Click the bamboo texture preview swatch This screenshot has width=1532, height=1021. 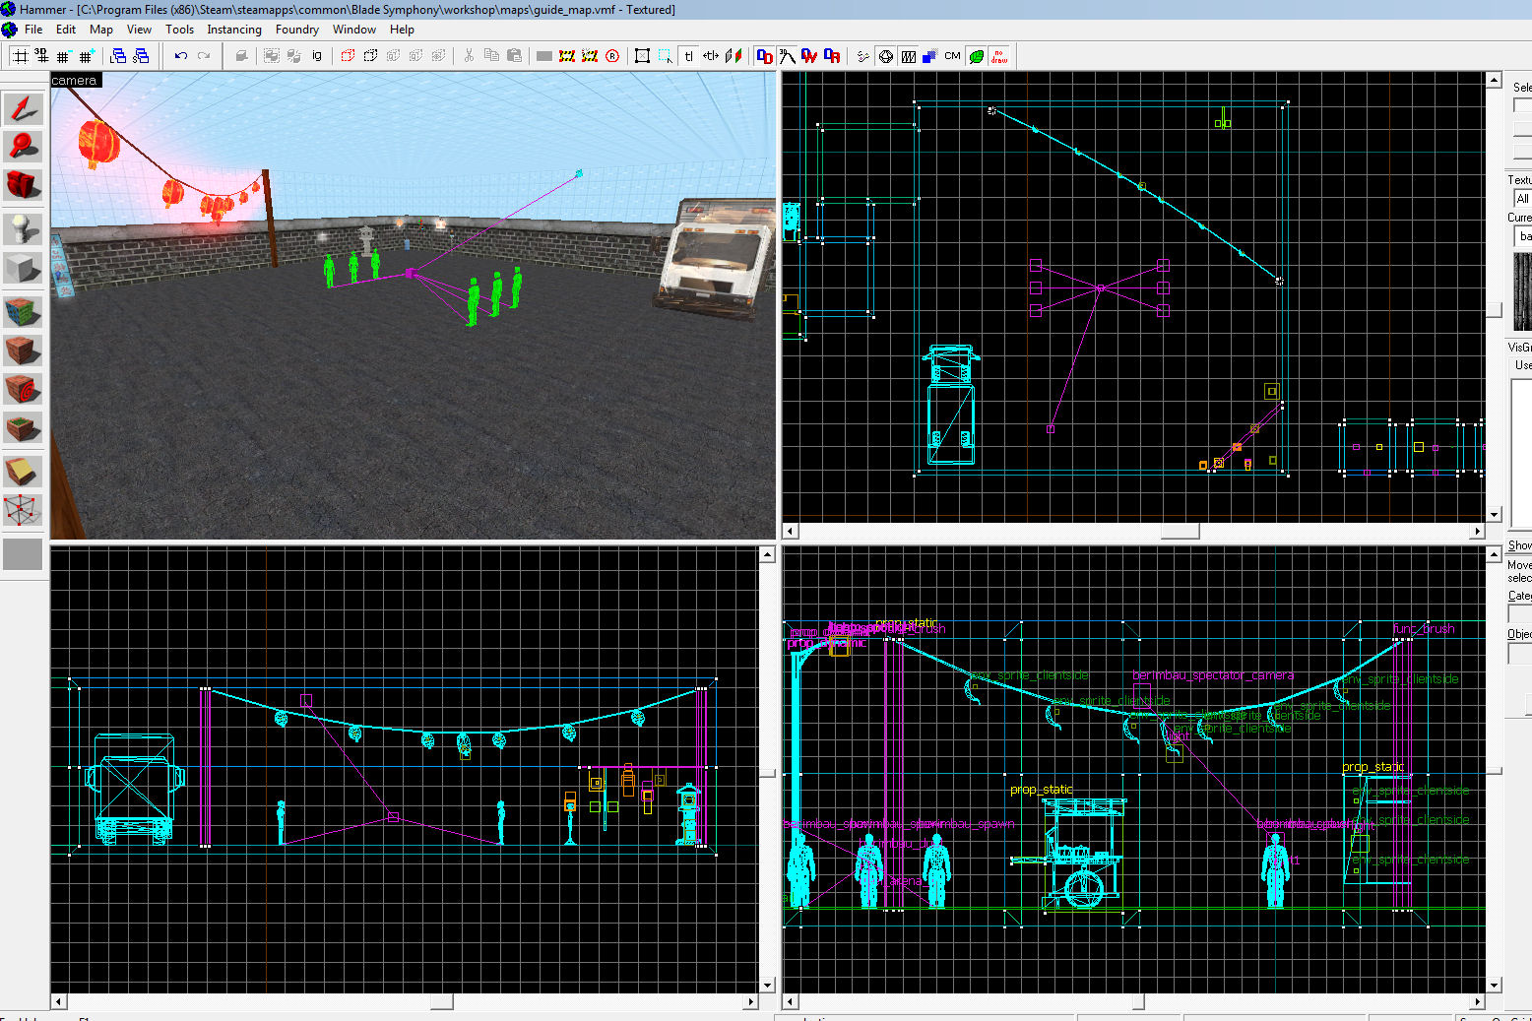(x=1522, y=290)
